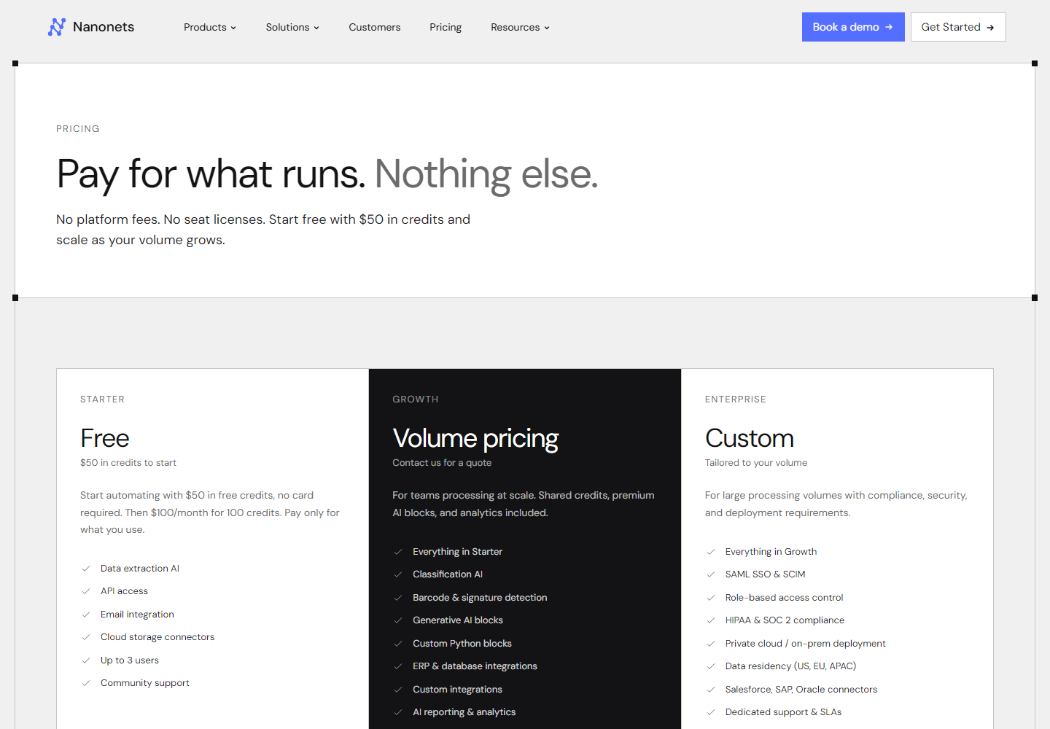Click the 'Data extraction AI' feature text
Screen dimensions: 1050x729
[140, 569]
